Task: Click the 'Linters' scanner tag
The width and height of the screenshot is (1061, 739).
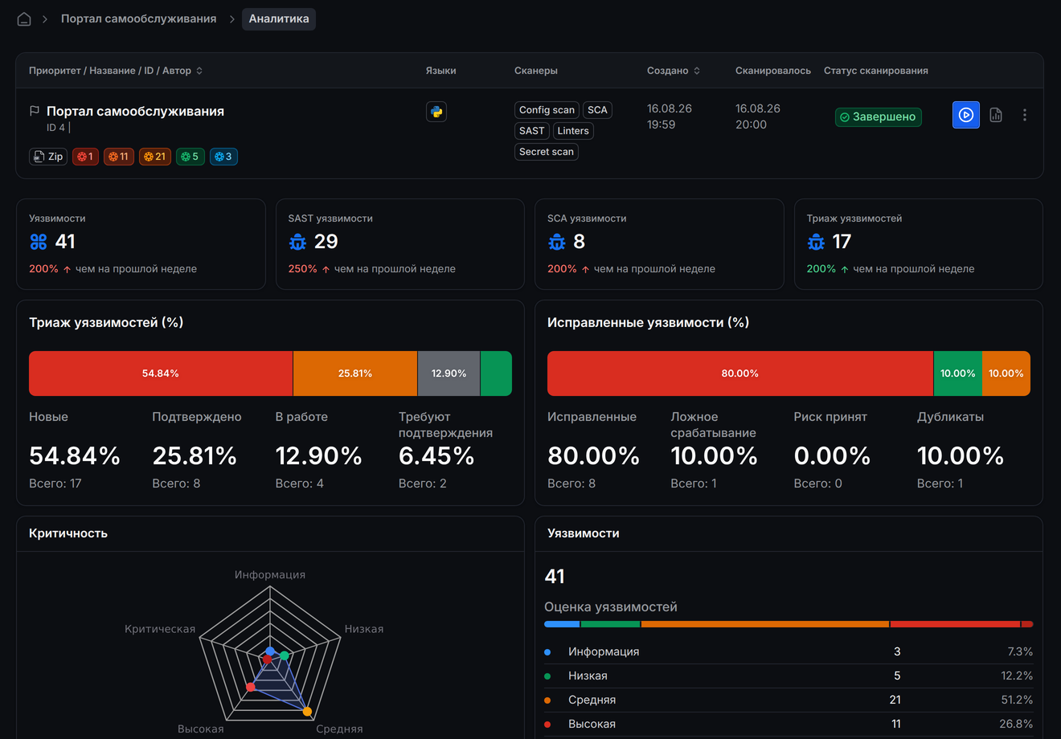Action: 573,131
